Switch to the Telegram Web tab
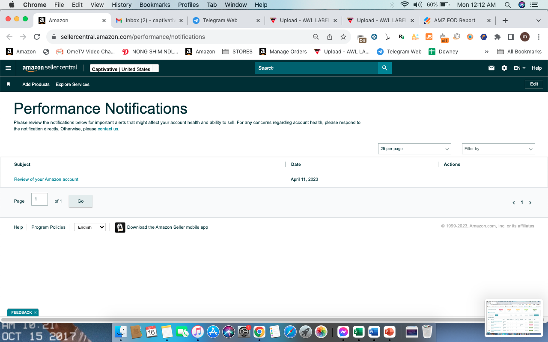The image size is (548, 342). click(226, 21)
